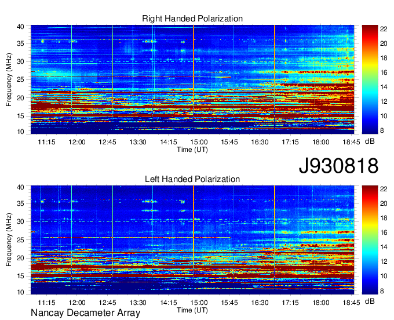Click the dB unit label of the upper colorbar
394x320 pixels.
[370, 141]
